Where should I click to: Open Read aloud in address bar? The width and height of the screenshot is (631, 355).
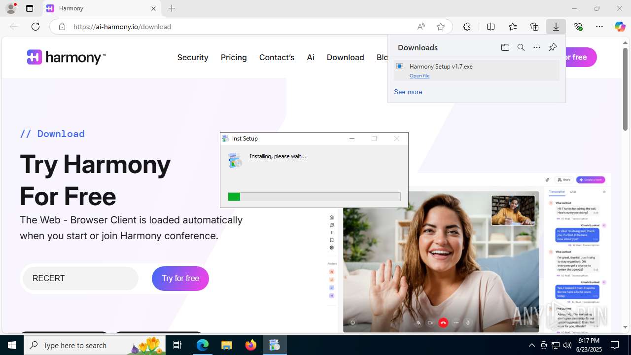[421, 27]
